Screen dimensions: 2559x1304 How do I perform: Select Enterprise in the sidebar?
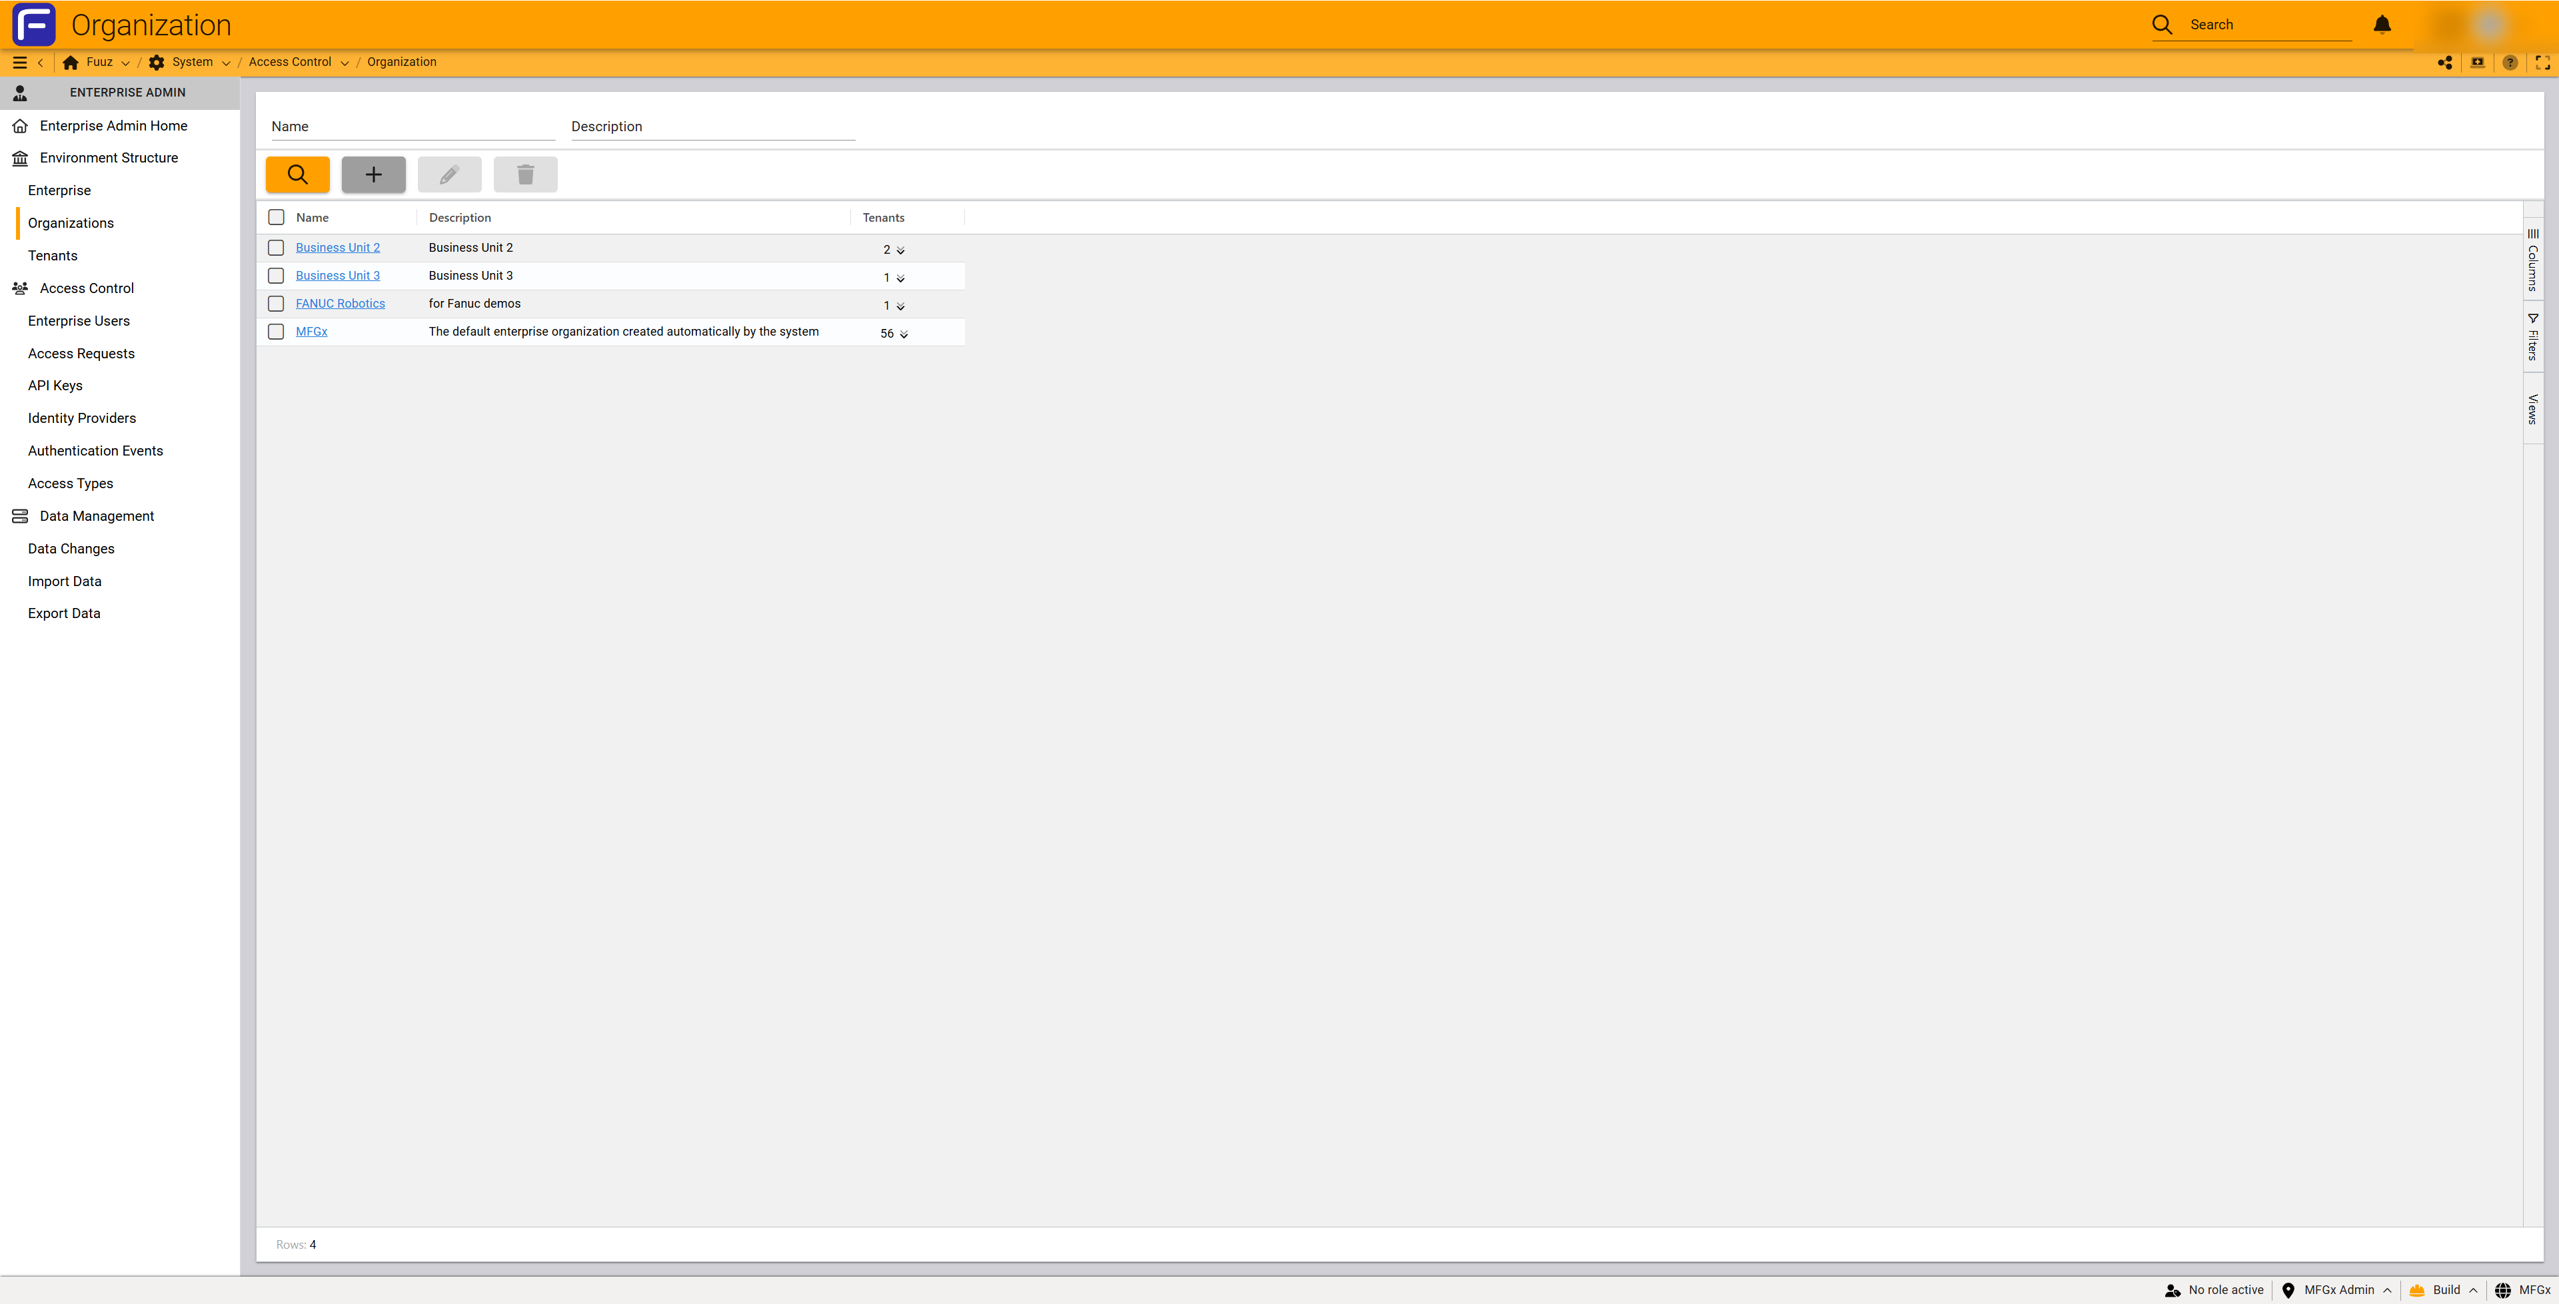coord(59,190)
